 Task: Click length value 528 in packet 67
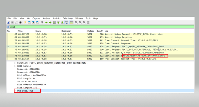pos(102,34)
